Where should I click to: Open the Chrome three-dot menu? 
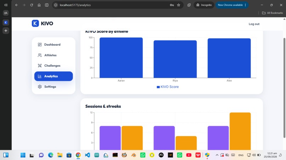click(246, 5)
